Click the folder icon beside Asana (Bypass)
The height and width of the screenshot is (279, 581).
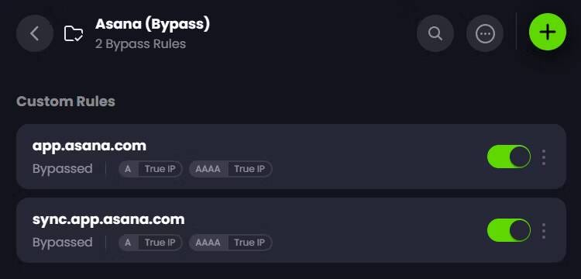74,34
